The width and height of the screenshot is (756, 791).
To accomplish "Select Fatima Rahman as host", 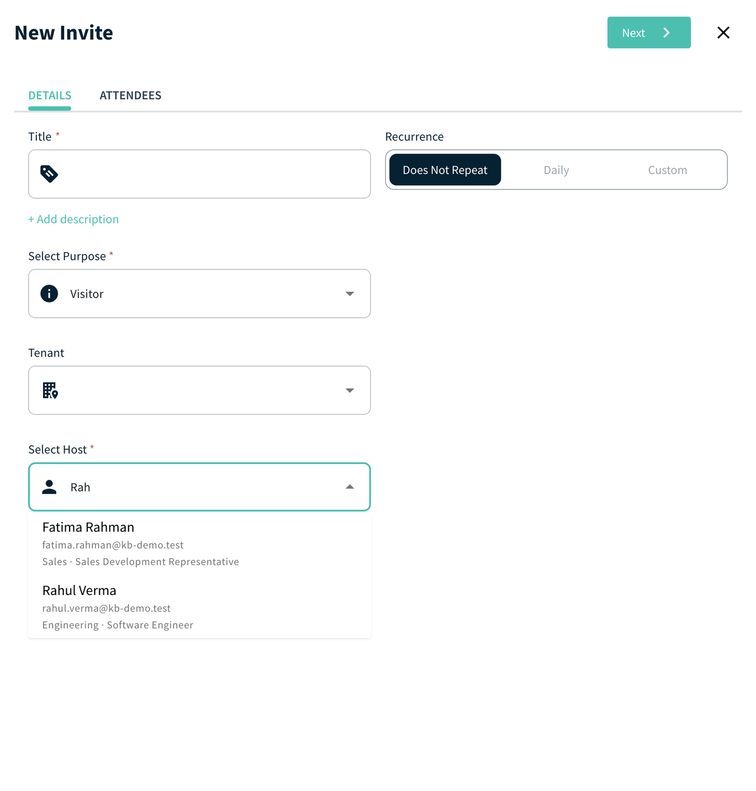I will pyautogui.click(x=199, y=543).
